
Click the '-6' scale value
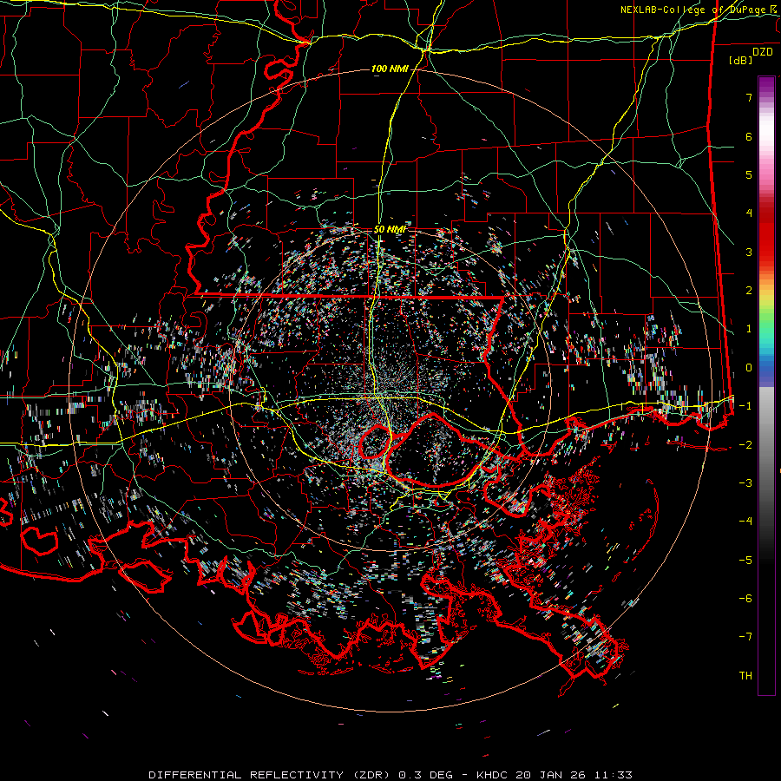click(745, 599)
